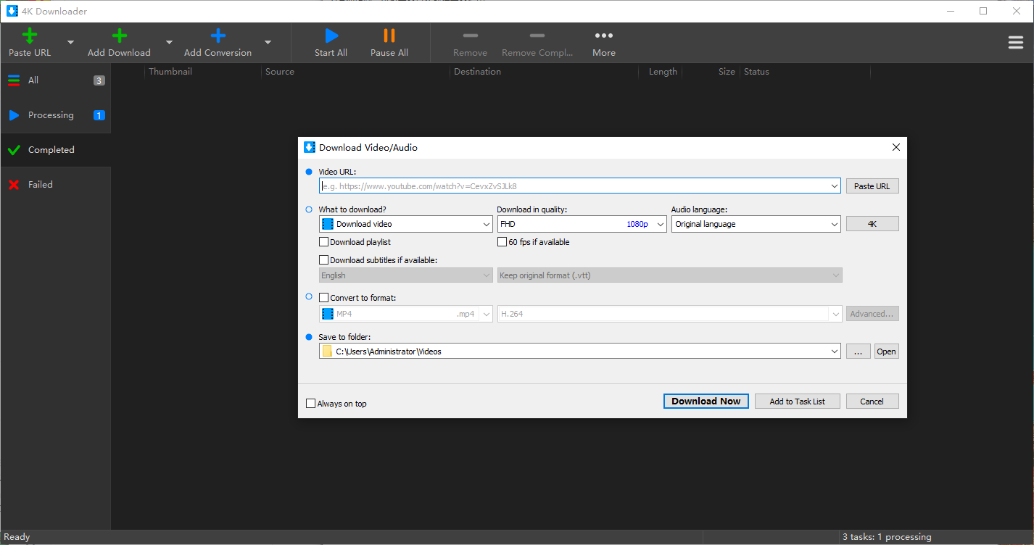Open the Audio language dropdown

coord(834,225)
